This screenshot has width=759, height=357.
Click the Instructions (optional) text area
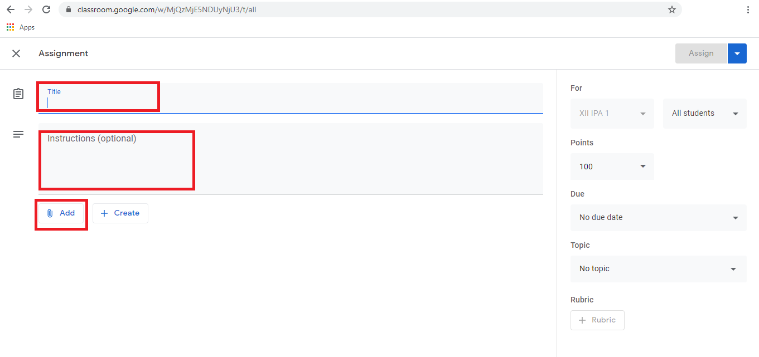290,159
